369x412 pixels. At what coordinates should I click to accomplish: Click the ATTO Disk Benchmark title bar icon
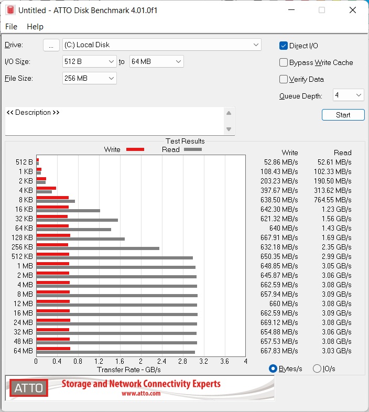pos(10,10)
